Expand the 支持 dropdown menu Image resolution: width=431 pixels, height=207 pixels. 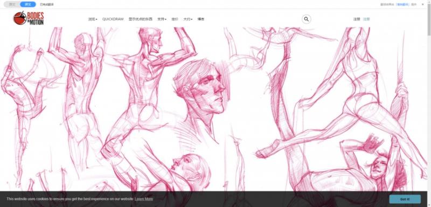click(162, 19)
